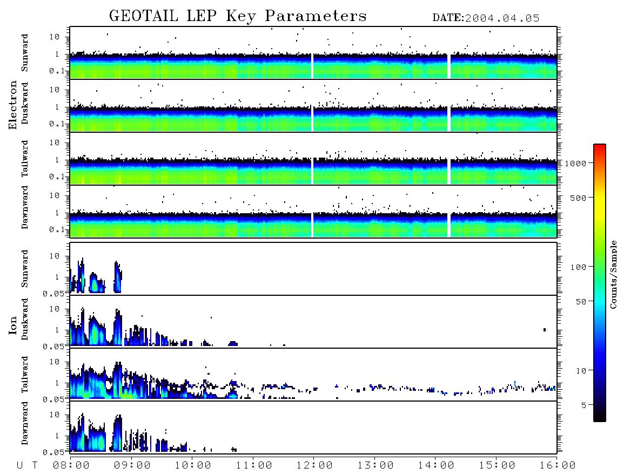Click the Ion Dawnward burst near 08:45
The height and width of the screenshot is (475, 617).
point(117,432)
